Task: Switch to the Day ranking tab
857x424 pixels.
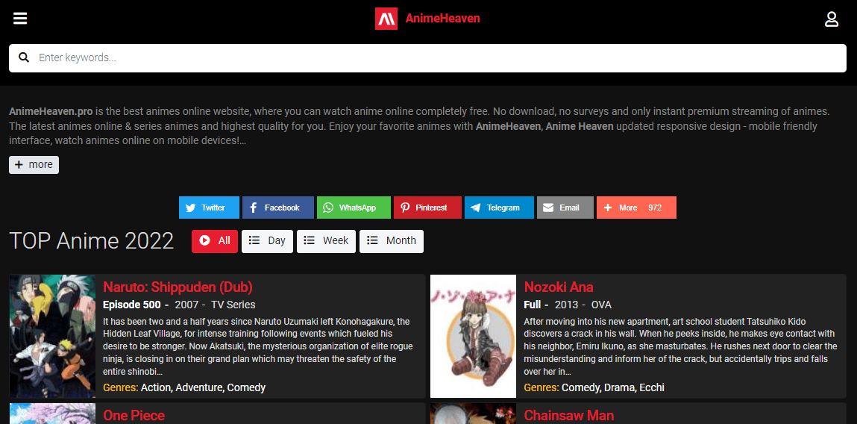Action: point(267,240)
